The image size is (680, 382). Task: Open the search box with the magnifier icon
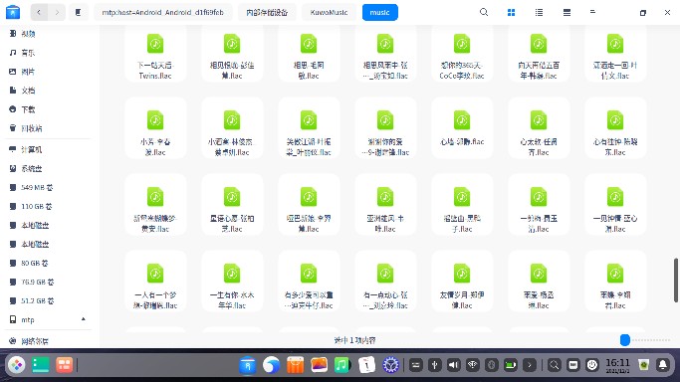click(484, 12)
